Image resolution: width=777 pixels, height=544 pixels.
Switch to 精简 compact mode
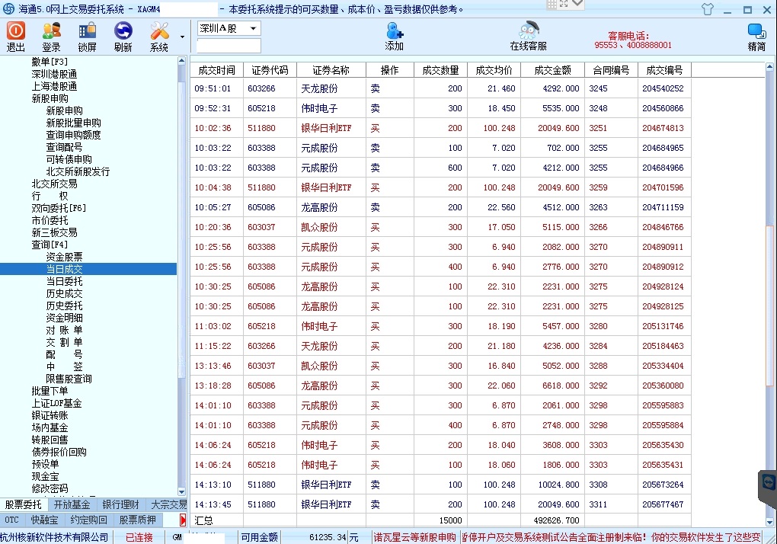(756, 36)
